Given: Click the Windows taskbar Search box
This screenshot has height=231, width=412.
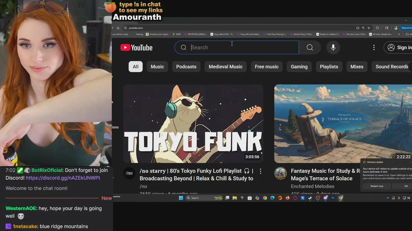Looking at the screenshot, I should pos(204,198).
